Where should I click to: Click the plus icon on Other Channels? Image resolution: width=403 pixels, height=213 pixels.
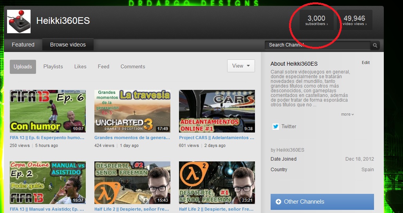click(278, 202)
